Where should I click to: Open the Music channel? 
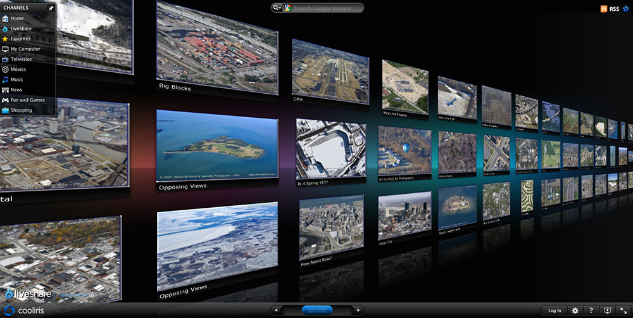16,79
